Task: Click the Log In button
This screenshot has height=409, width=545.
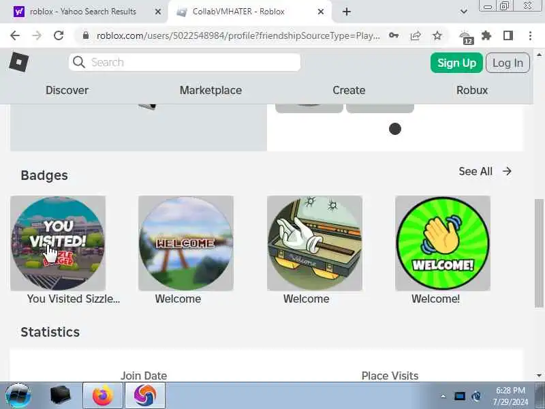Action: (508, 63)
